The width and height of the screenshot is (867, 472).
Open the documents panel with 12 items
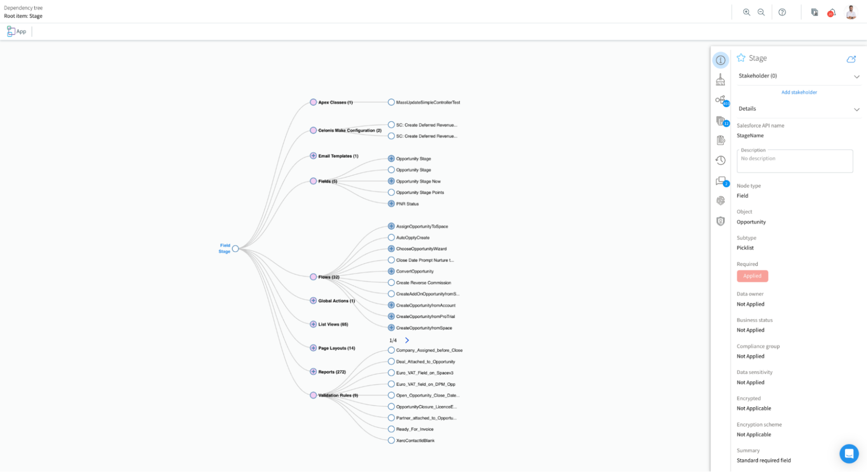(x=721, y=121)
